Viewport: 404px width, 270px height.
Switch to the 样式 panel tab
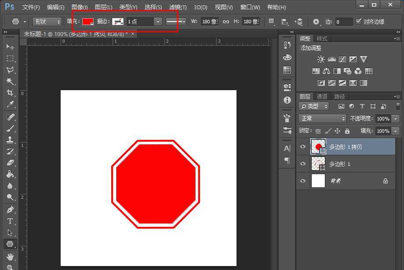click(x=322, y=39)
